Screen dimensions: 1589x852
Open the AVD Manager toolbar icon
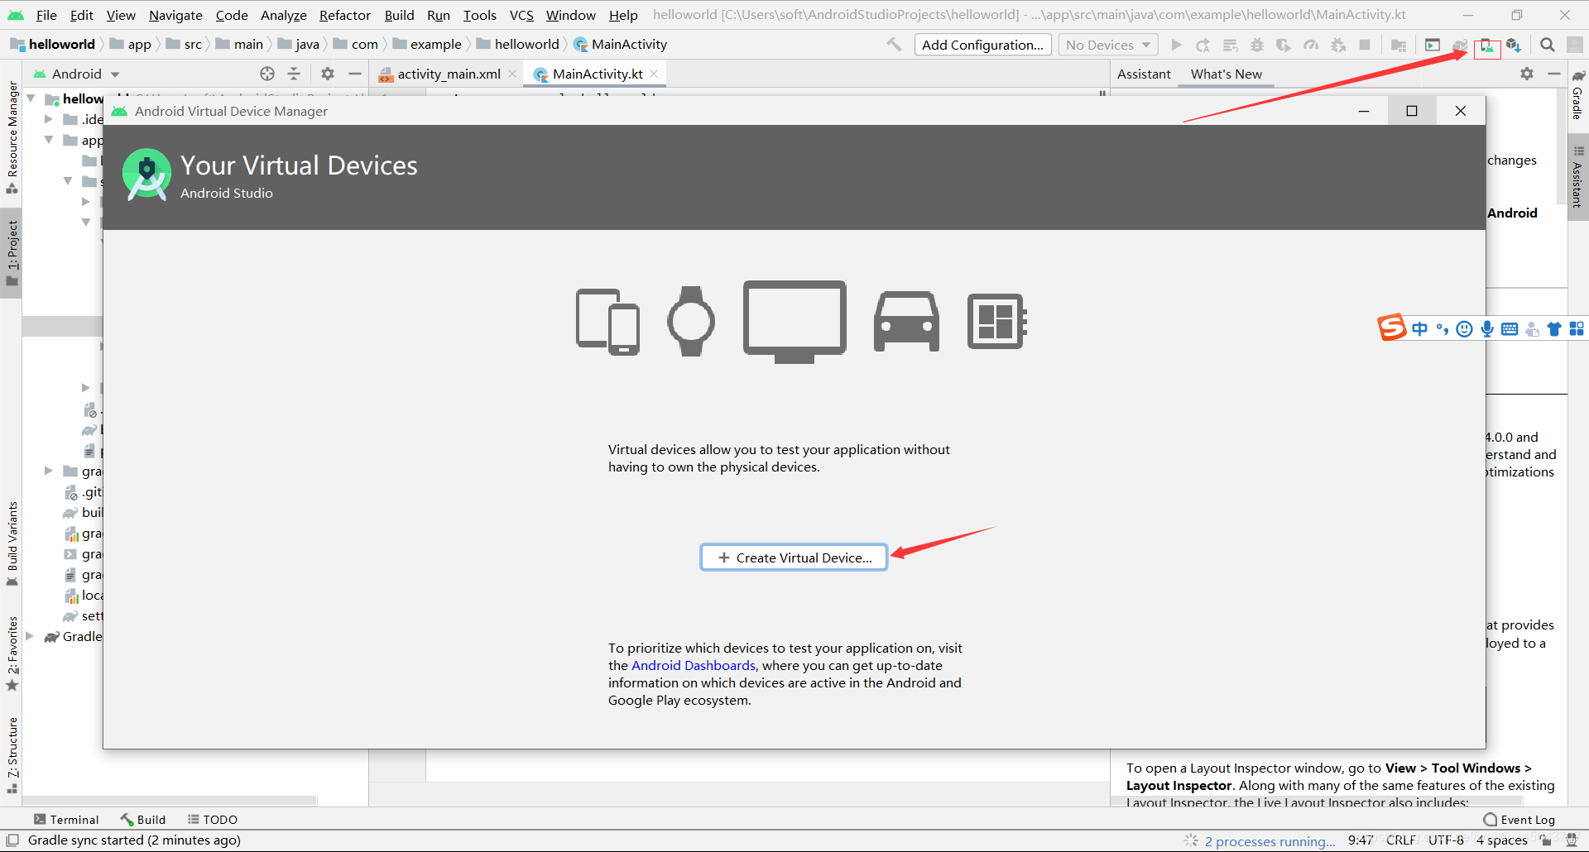[1487, 46]
